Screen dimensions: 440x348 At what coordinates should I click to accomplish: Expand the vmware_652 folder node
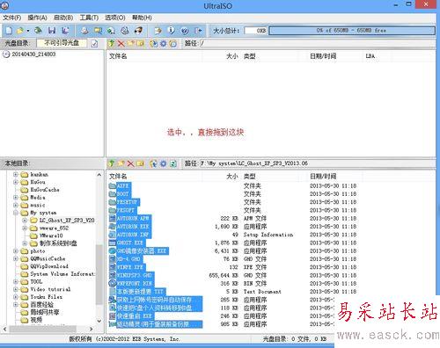[x=25, y=228]
